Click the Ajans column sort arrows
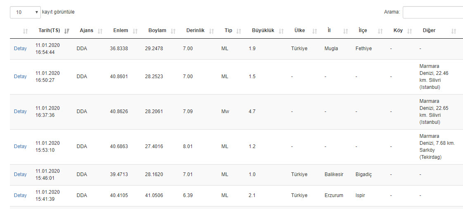Viewport: 463px width, 209px height. click(100, 31)
